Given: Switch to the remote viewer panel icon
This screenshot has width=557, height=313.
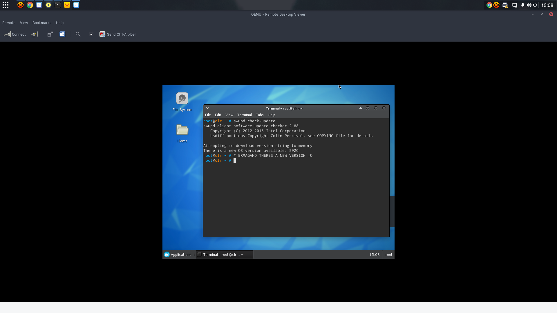Looking at the screenshot, I should 76,5.
